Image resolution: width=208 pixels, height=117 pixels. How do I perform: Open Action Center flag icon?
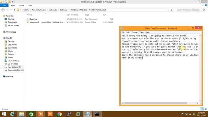point(183,114)
